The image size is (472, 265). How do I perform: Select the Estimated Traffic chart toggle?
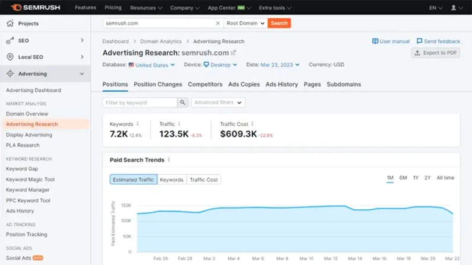134,180
